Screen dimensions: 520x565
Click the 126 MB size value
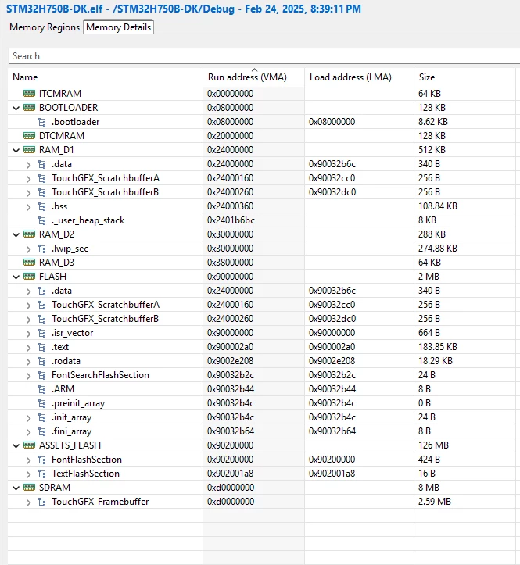(x=433, y=445)
